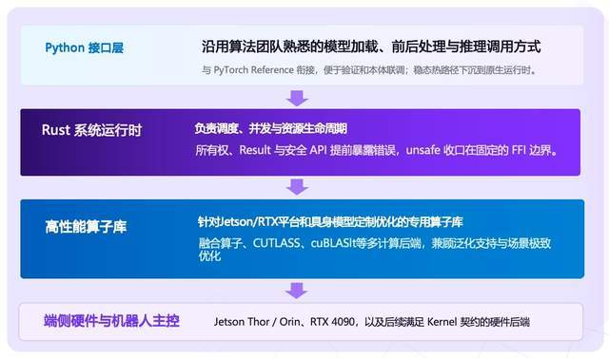The width and height of the screenshot is (609, 358).
Task: Click 负责调度、并发与资源生命周期 heading
Action: coord(270,128)
